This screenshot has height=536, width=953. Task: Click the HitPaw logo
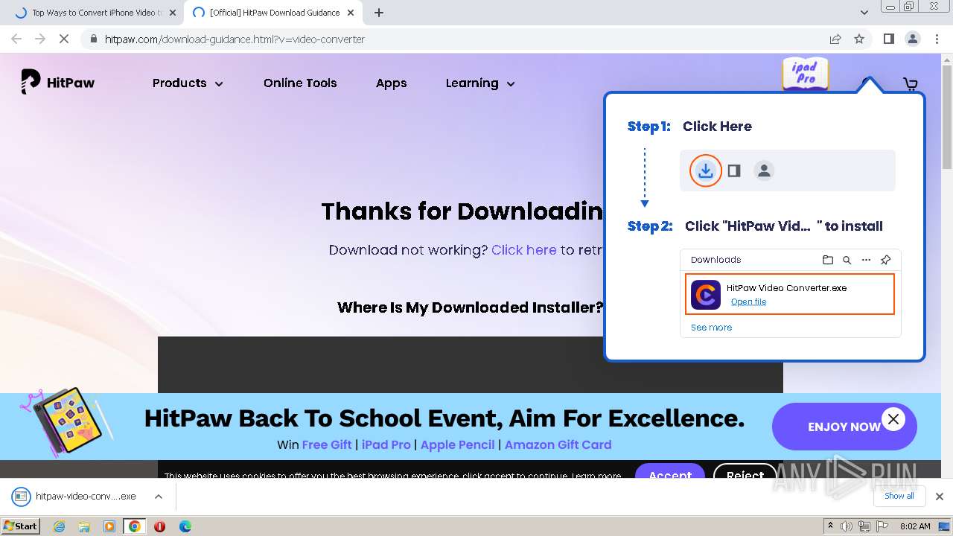point(58,83)
